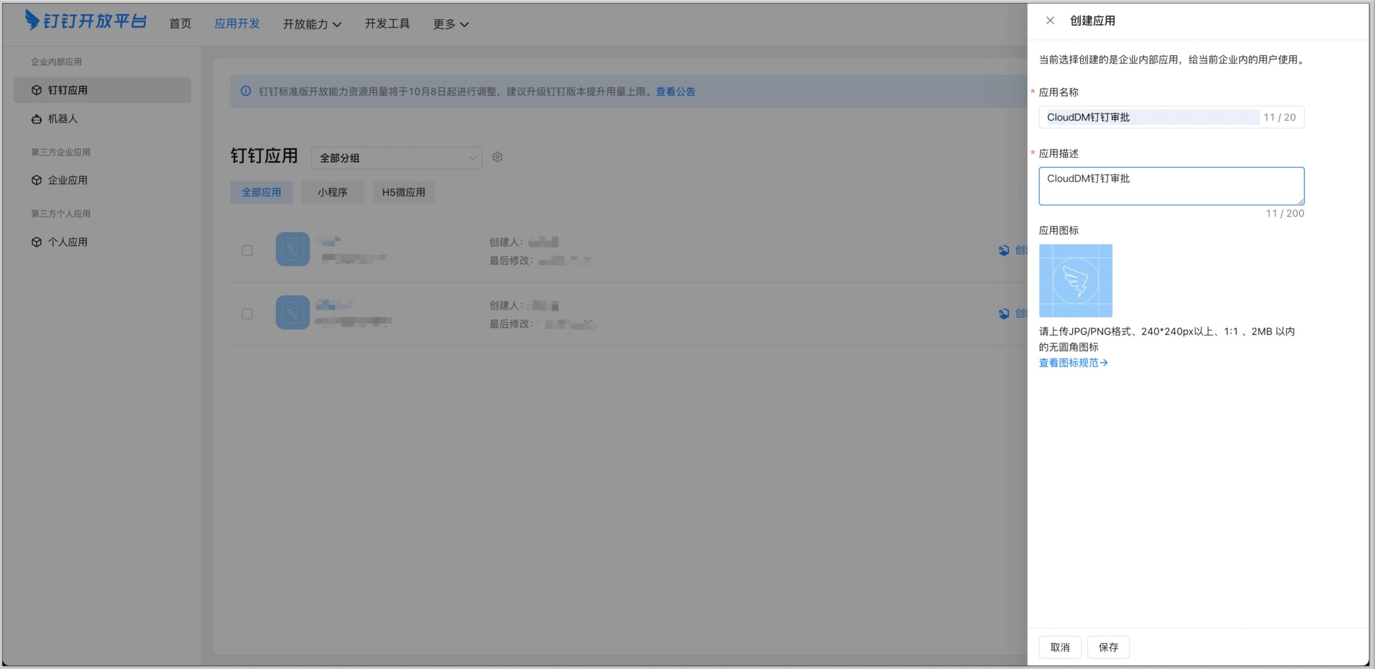Check the first application's checkbox

pos(247,251)
